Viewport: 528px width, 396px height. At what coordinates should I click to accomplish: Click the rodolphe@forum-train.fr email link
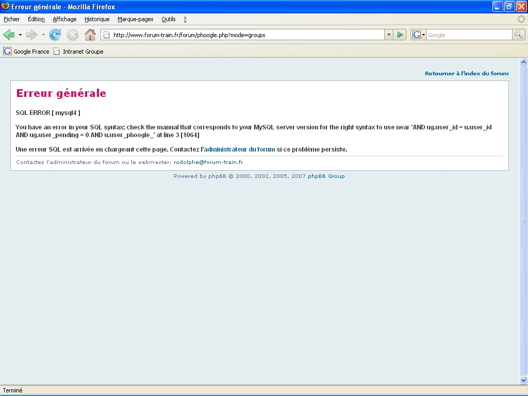tap(208, 162)
